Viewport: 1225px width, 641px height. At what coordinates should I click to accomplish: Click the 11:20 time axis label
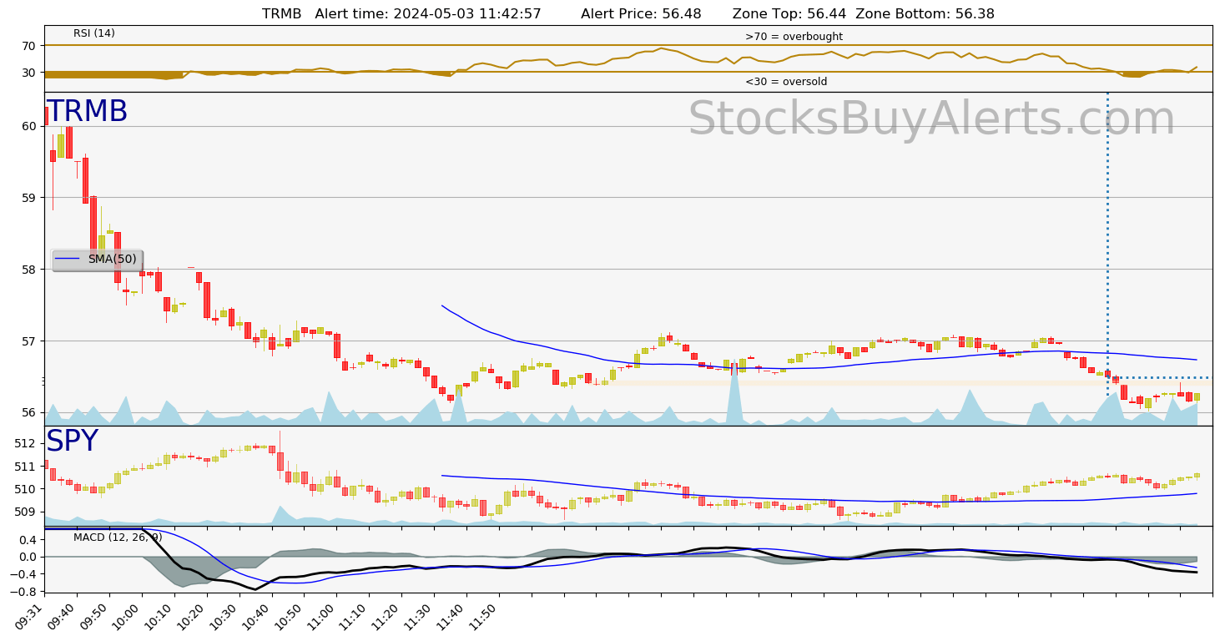click(x=386, y=616)
